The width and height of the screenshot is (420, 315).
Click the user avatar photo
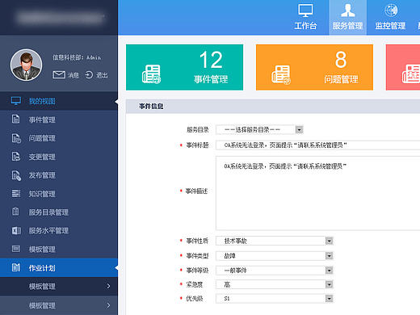tap(26, 65)
